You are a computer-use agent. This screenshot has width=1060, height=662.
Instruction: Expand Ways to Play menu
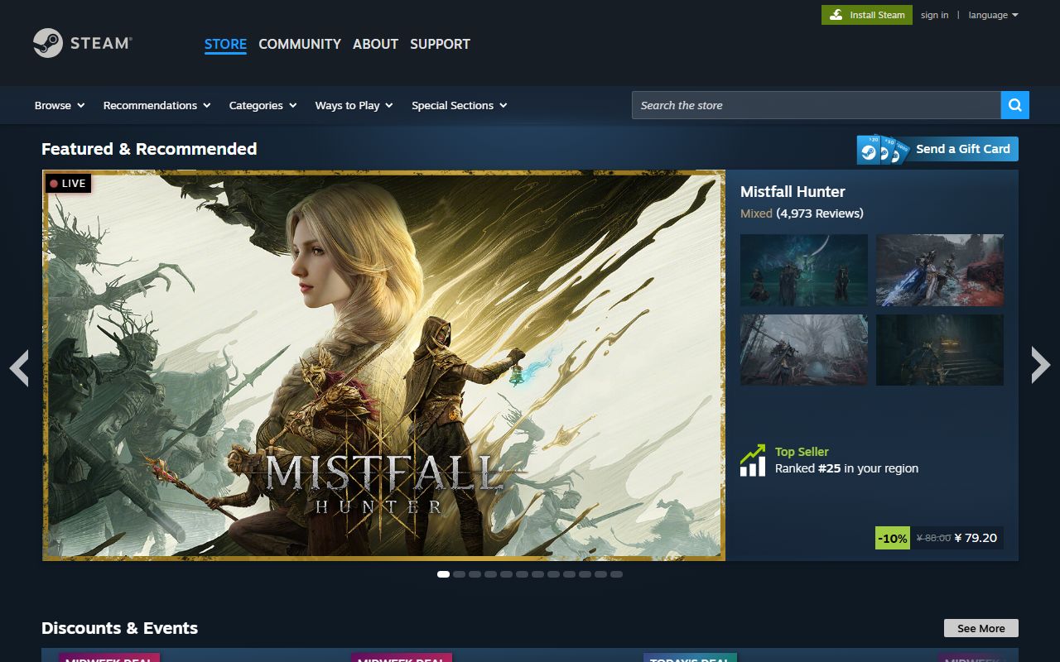click(x=354, y=105)
